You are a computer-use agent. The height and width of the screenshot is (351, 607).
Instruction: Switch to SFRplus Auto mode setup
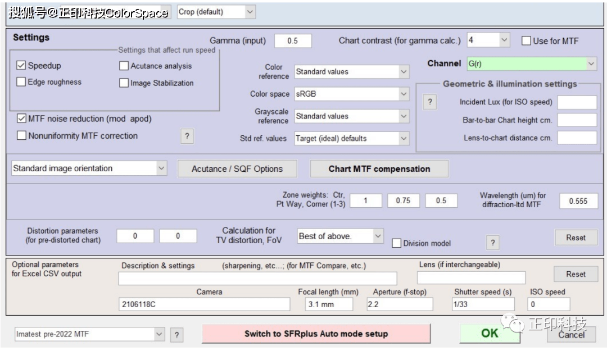coord(316,334)
